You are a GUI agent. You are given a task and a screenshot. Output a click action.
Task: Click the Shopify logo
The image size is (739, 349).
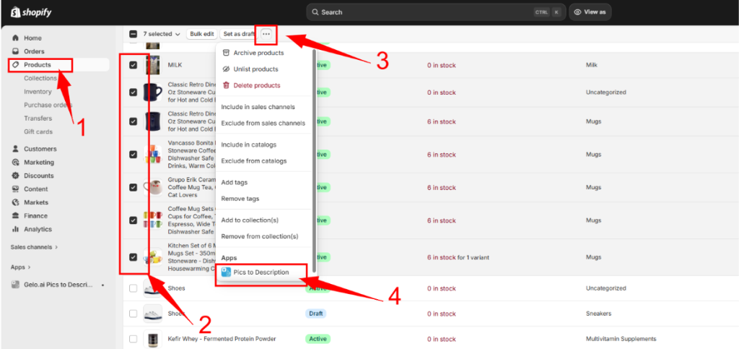coord(31,12)
